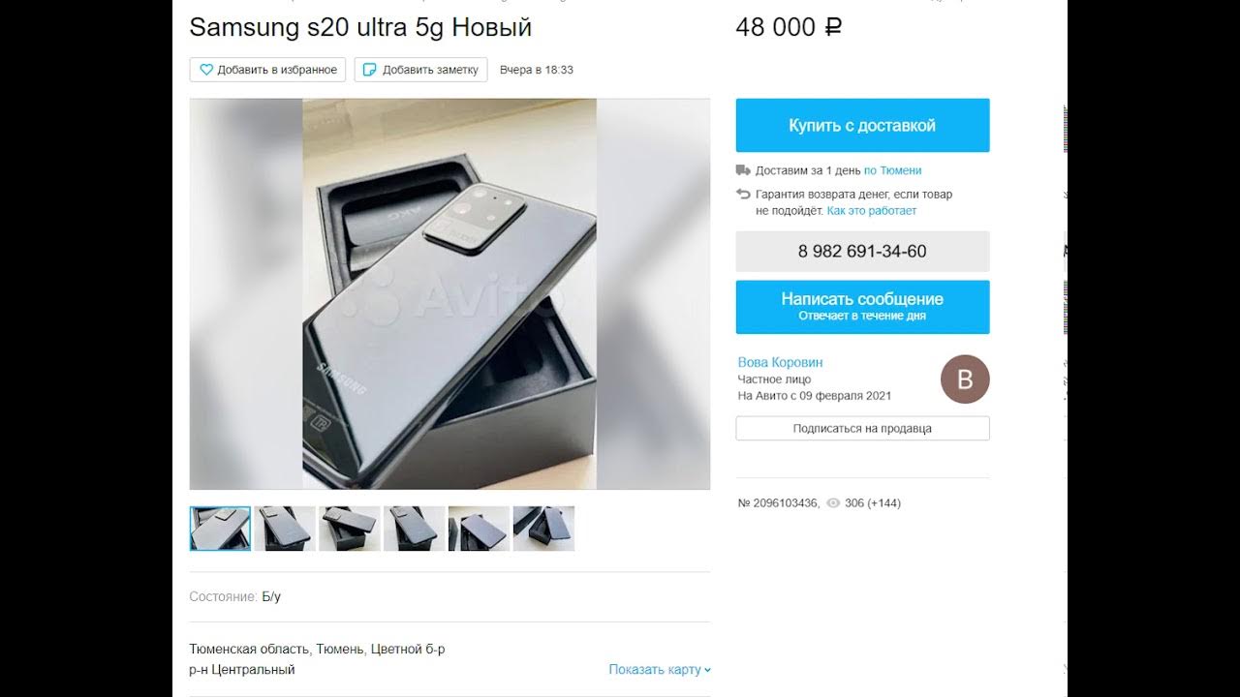Click the money-back return arrow icon

point(743,195)
